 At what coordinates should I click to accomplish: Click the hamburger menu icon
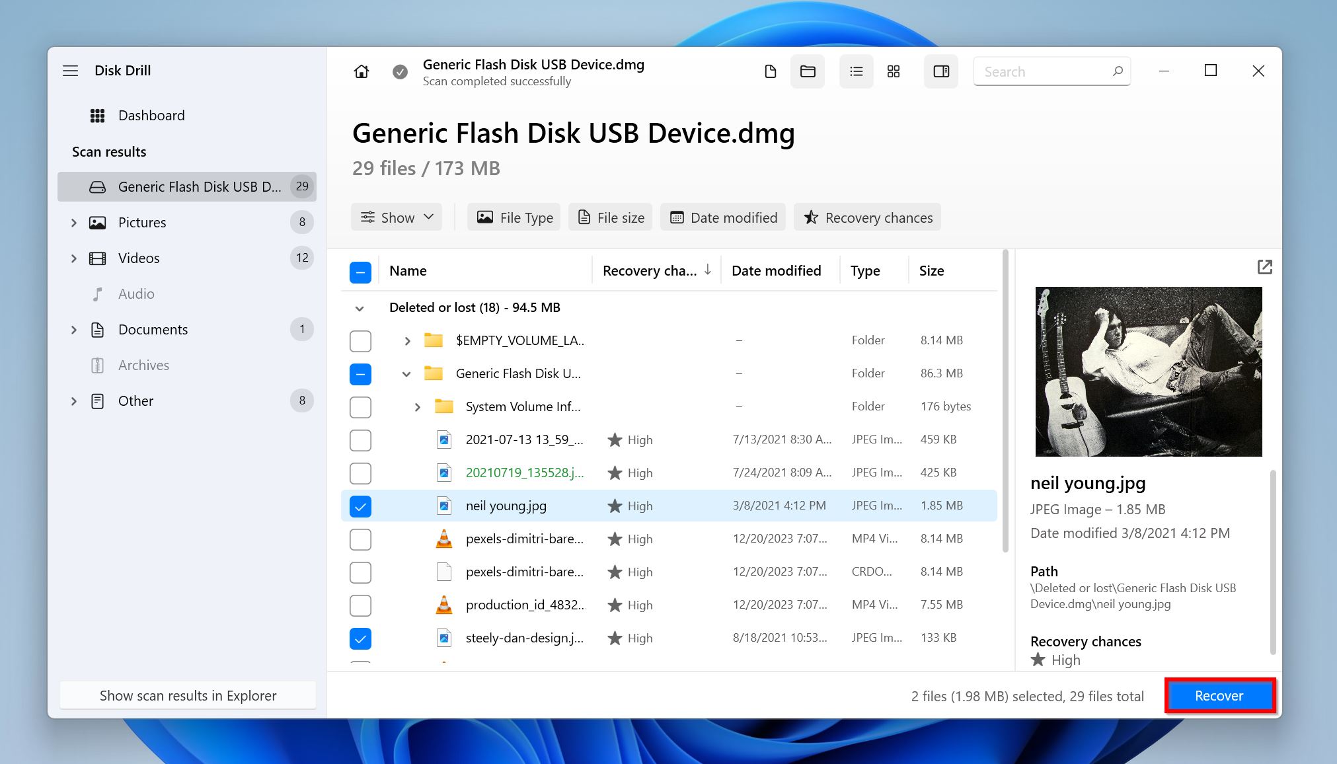point(70,70)
